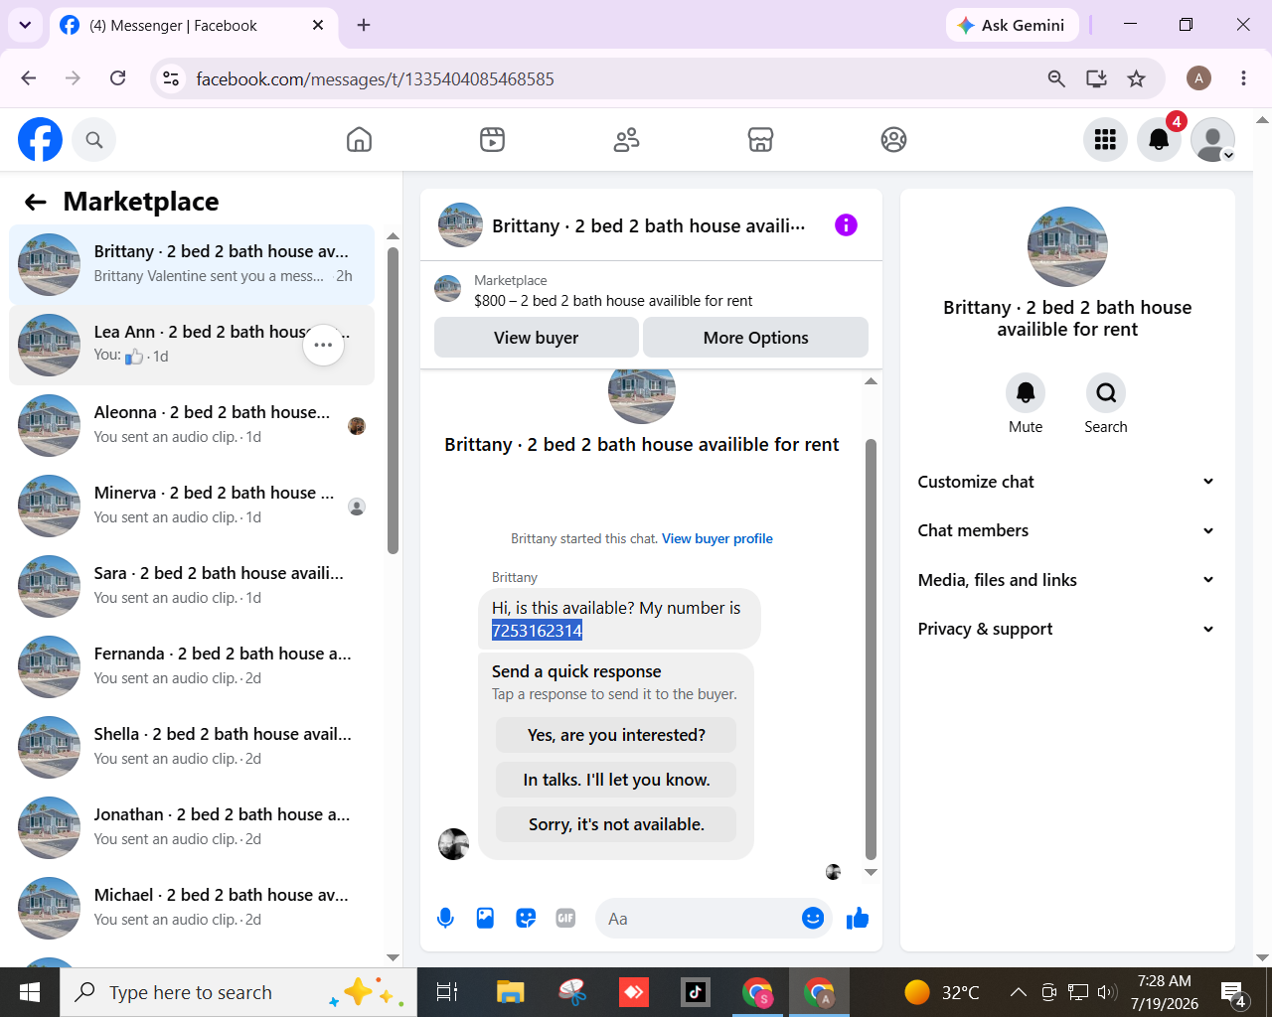Viewport: 1272px width, 1017px height.
Task: Bookmark this page star icon
Action: click(1137, 78)
